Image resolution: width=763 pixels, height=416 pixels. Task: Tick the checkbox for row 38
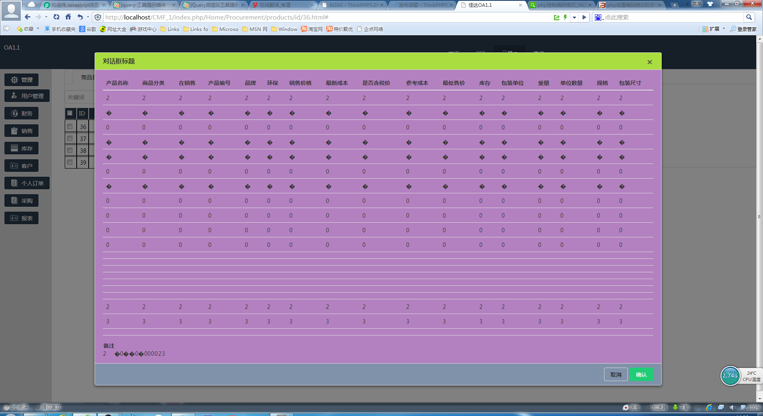click(70, 150)
